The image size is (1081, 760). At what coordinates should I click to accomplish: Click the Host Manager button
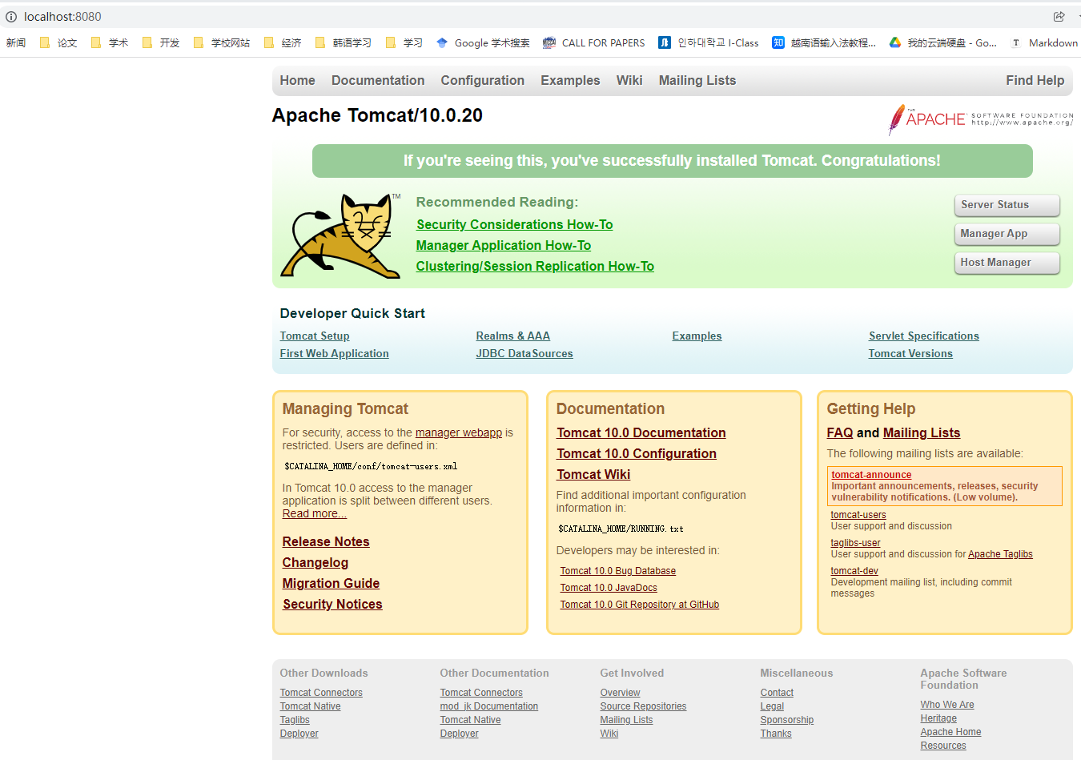point(1007,263)
